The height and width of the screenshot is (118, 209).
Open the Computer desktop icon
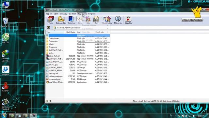[6, 6]
